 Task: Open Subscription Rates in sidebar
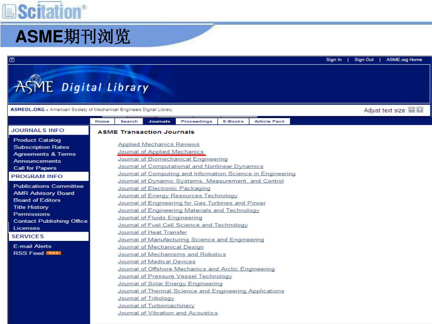pyautogui.click(x=41, y=147)
